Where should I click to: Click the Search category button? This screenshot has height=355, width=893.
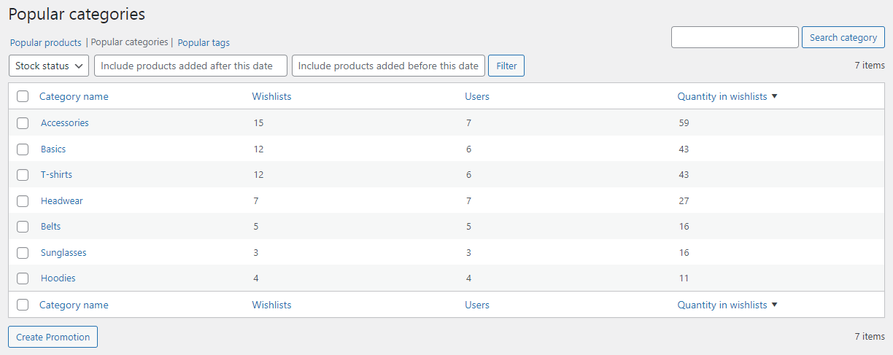tap(843, 38)
